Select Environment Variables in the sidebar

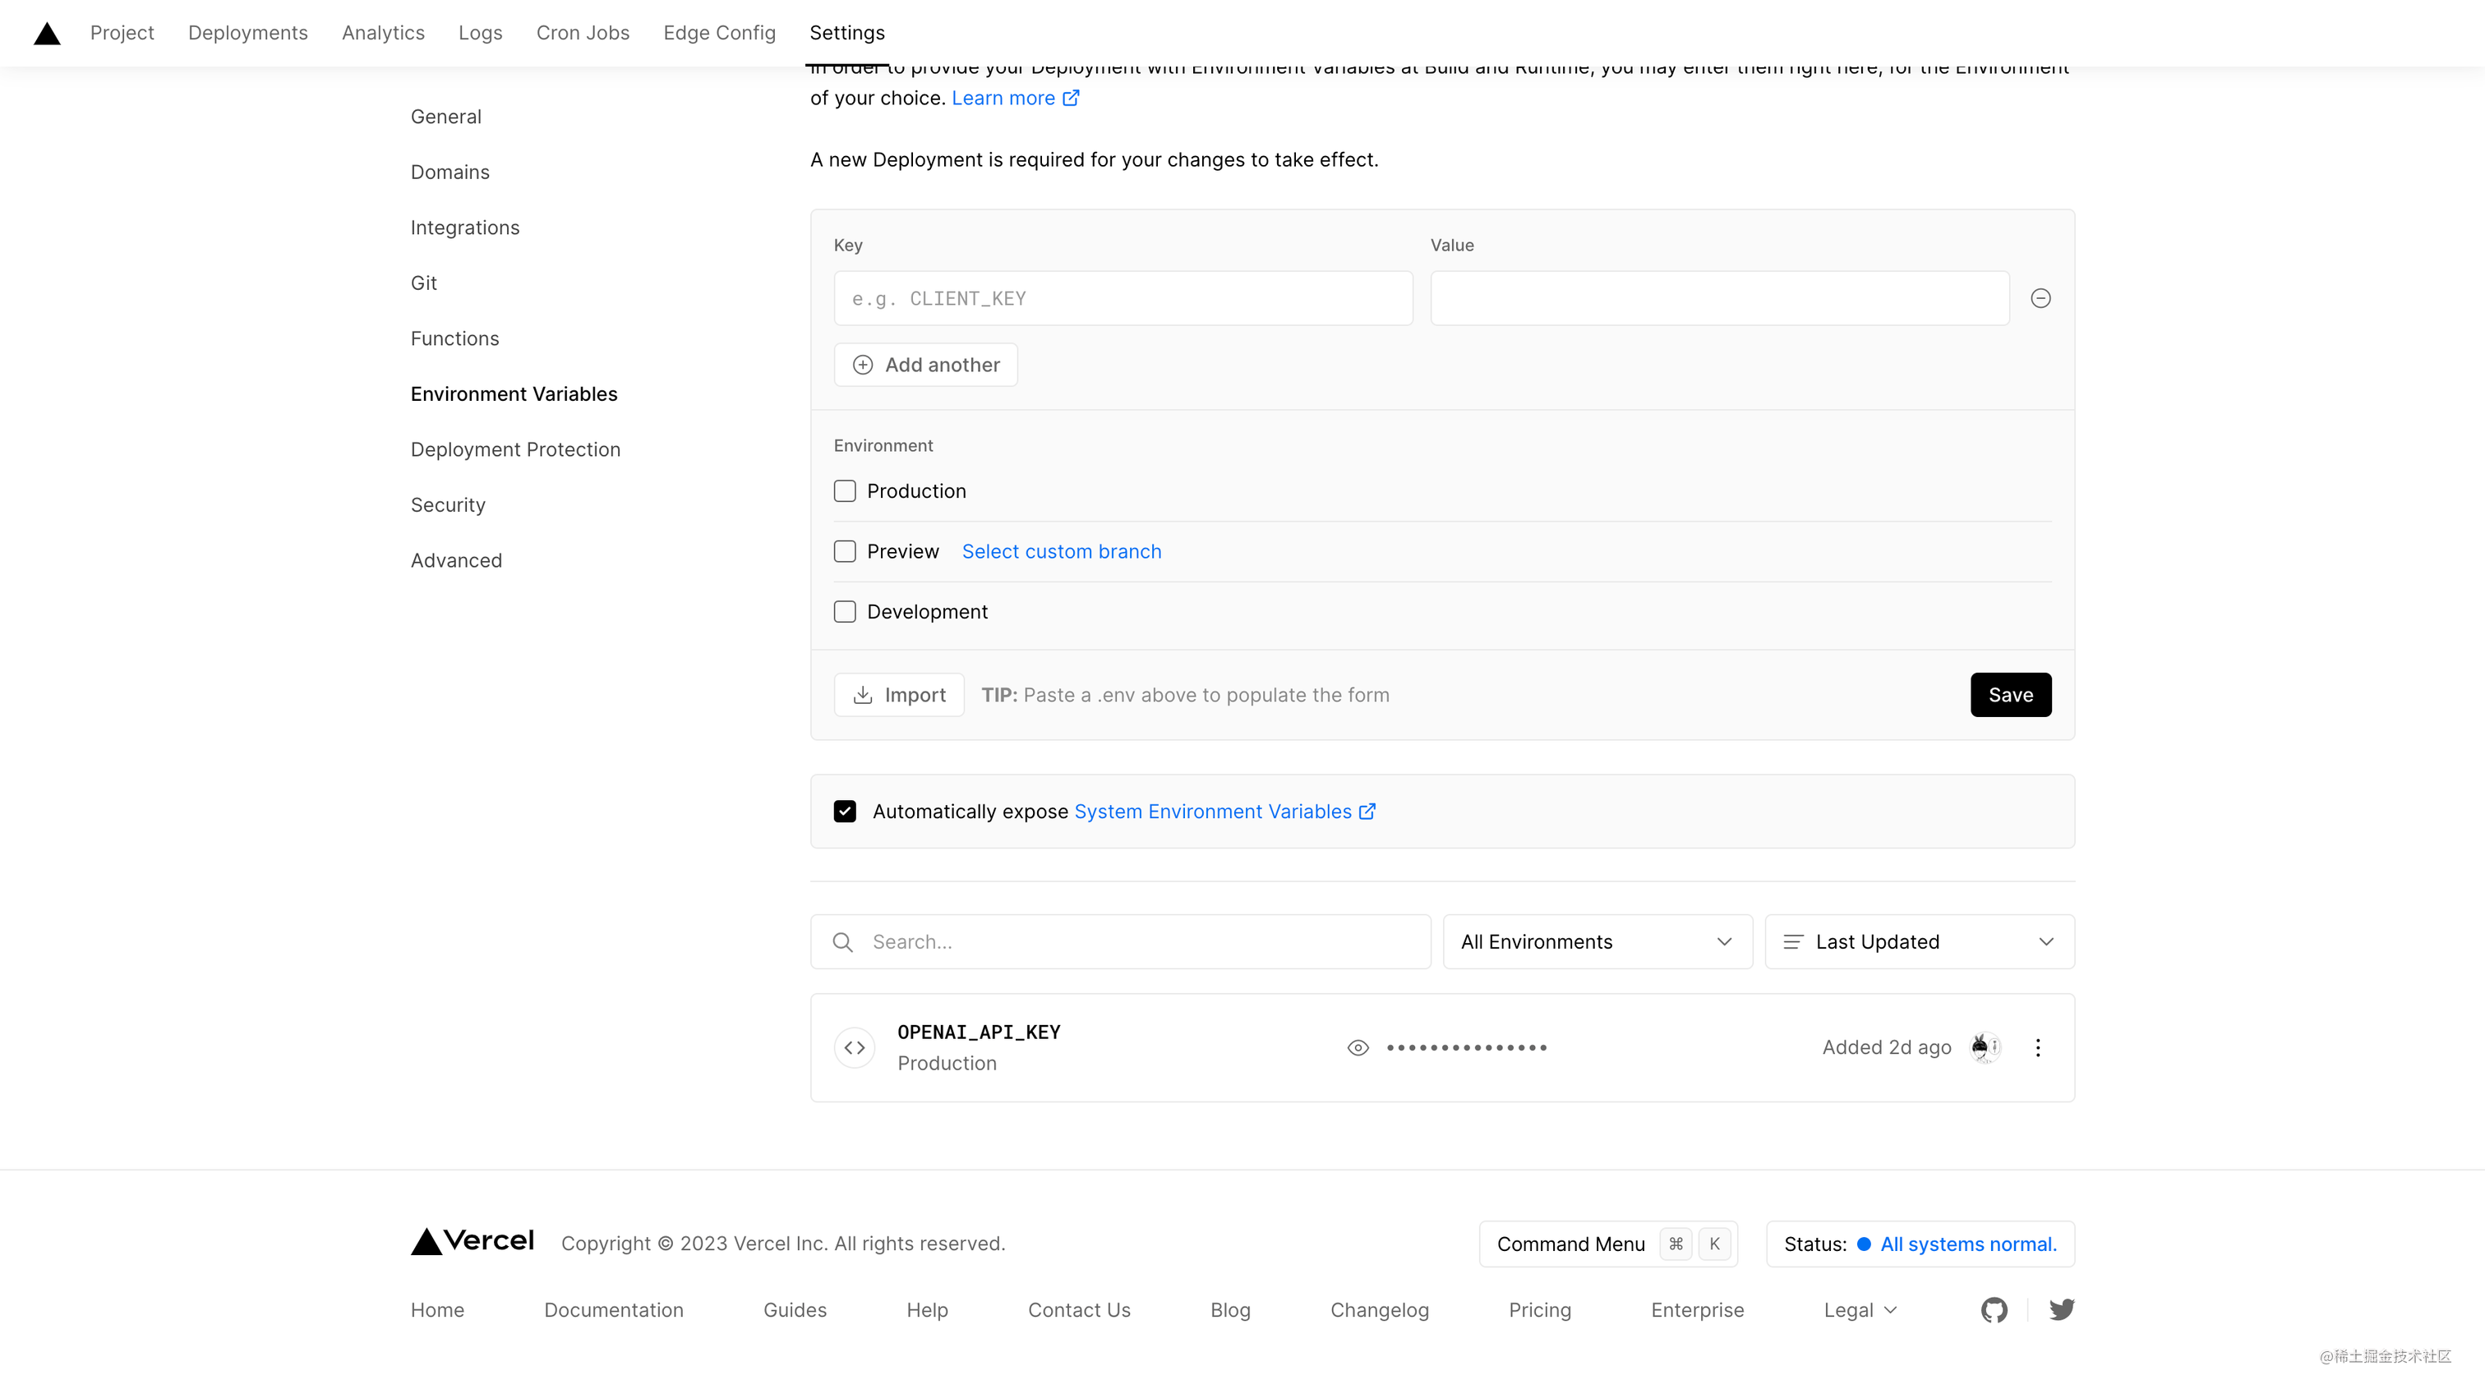pos(514,393)
